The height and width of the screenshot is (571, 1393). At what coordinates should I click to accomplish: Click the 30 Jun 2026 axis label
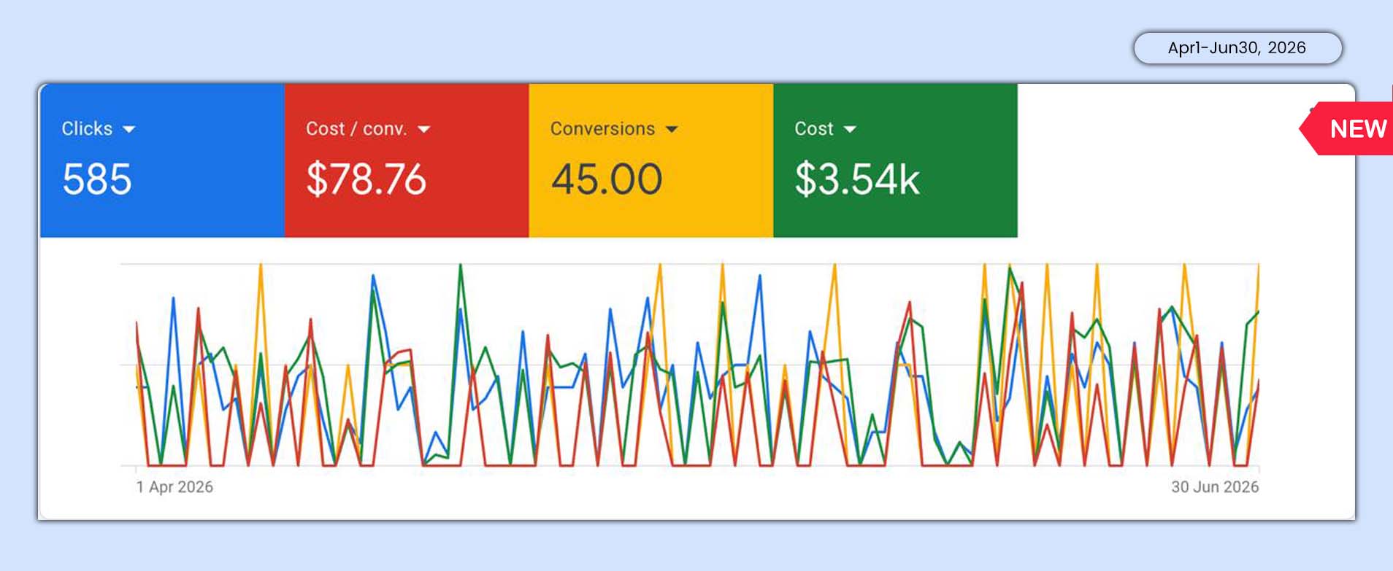click(1215, 487)
